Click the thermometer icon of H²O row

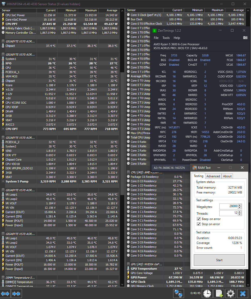3,63
